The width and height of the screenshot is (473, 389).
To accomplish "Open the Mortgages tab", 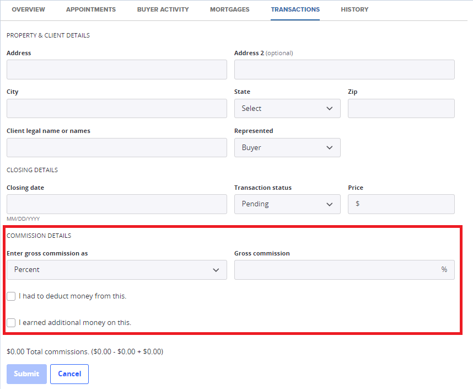I will [229, 9].
